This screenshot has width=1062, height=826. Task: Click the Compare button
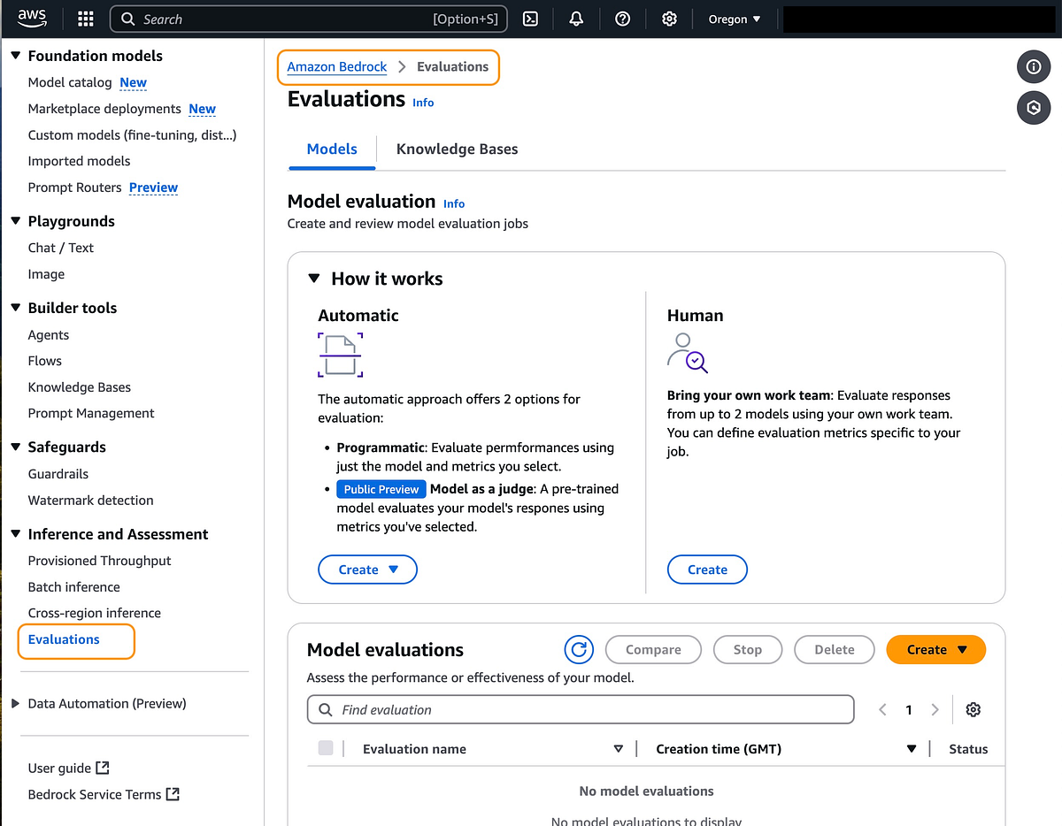tap(653, 649)
